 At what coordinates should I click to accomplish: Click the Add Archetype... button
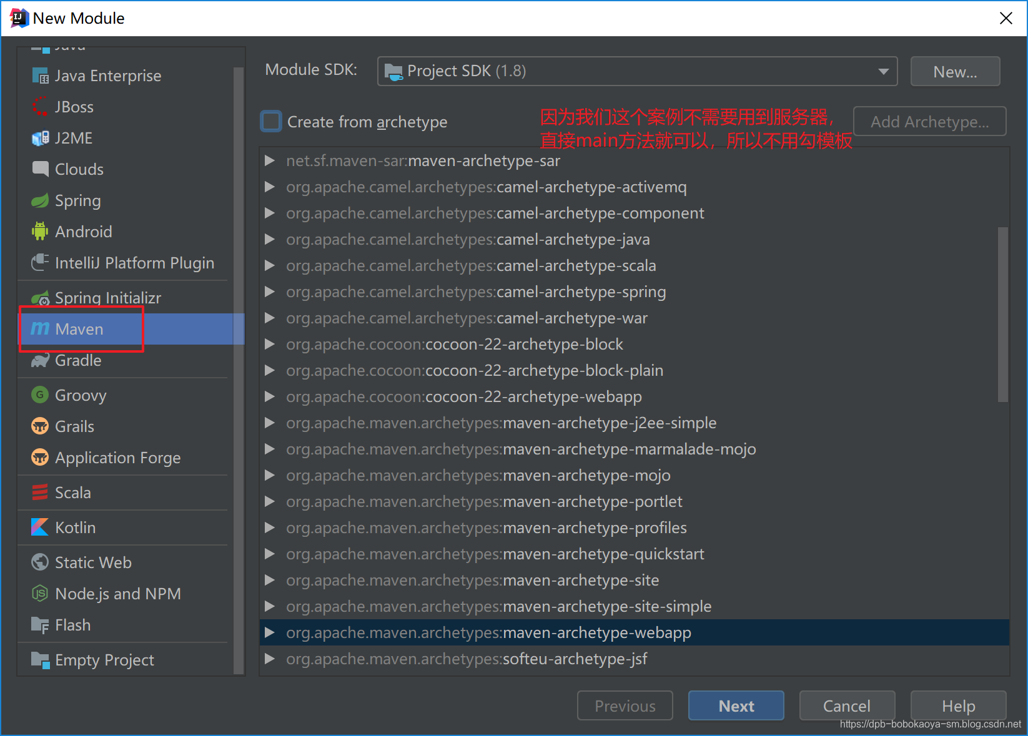pos(929,121)
